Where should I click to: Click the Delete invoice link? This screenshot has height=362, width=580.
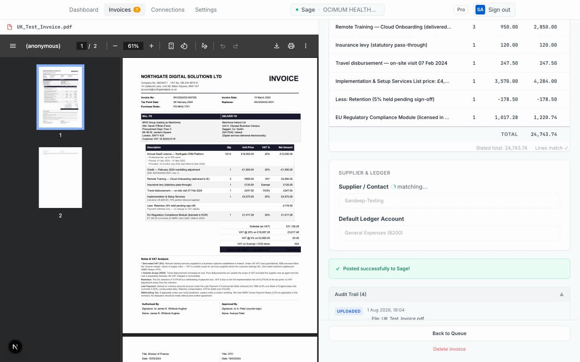pyautogui.click(x=449, y=349)
